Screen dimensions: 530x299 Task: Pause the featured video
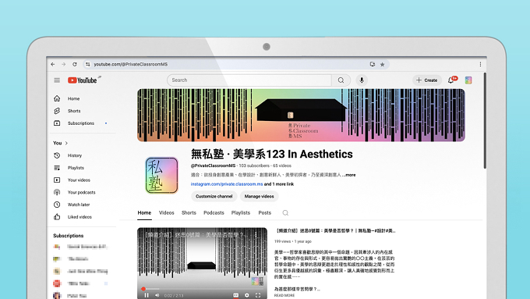(147, 295)
